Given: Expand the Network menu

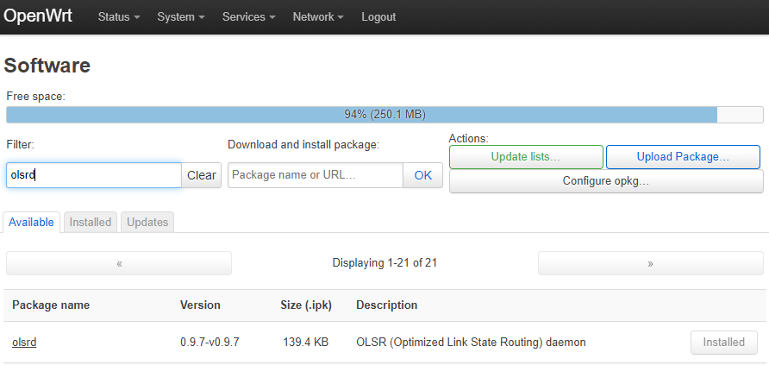Looking at the screenshot, I should pyautogui.click(x=317, y=17).
